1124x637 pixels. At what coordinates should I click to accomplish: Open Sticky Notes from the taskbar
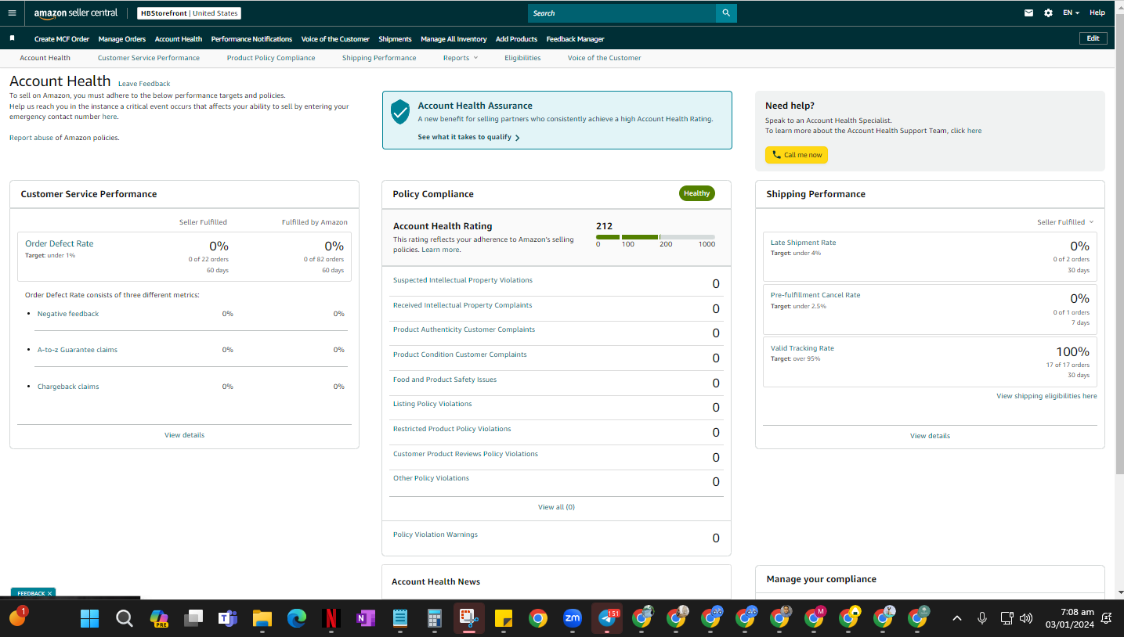click(x=504, y=618)
